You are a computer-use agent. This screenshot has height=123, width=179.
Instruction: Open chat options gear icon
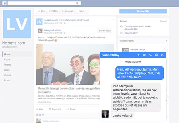coord(156,55)
